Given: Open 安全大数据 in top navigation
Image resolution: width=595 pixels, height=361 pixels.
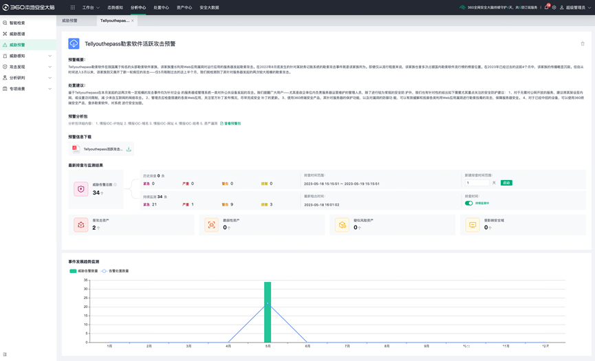Looking at the screenshot, I should click(209, 7).
